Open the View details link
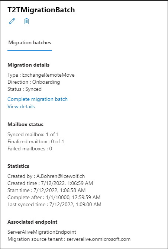 click(x=21, y=106)
